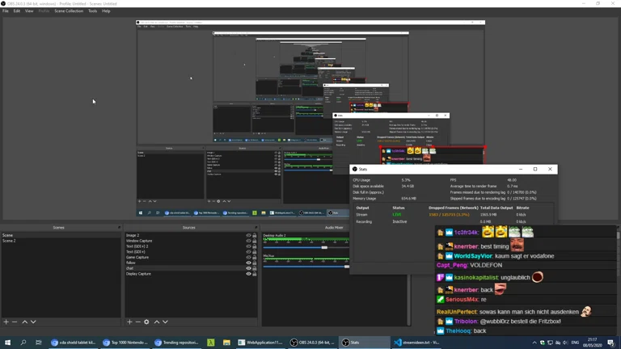Move selected source down in Sources panel
The height and width of the screenshot is (349, 621).
pyautogui.click(x=165, y=322)
